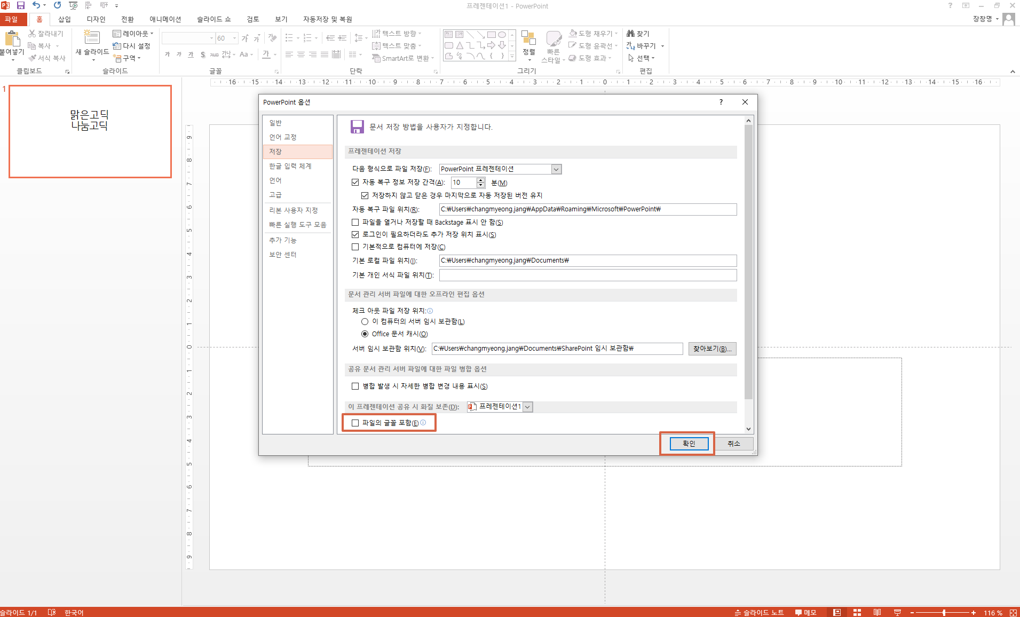
Task: Click the text shadow S icon
Action: pyautogui.click(x=203, y=54)
